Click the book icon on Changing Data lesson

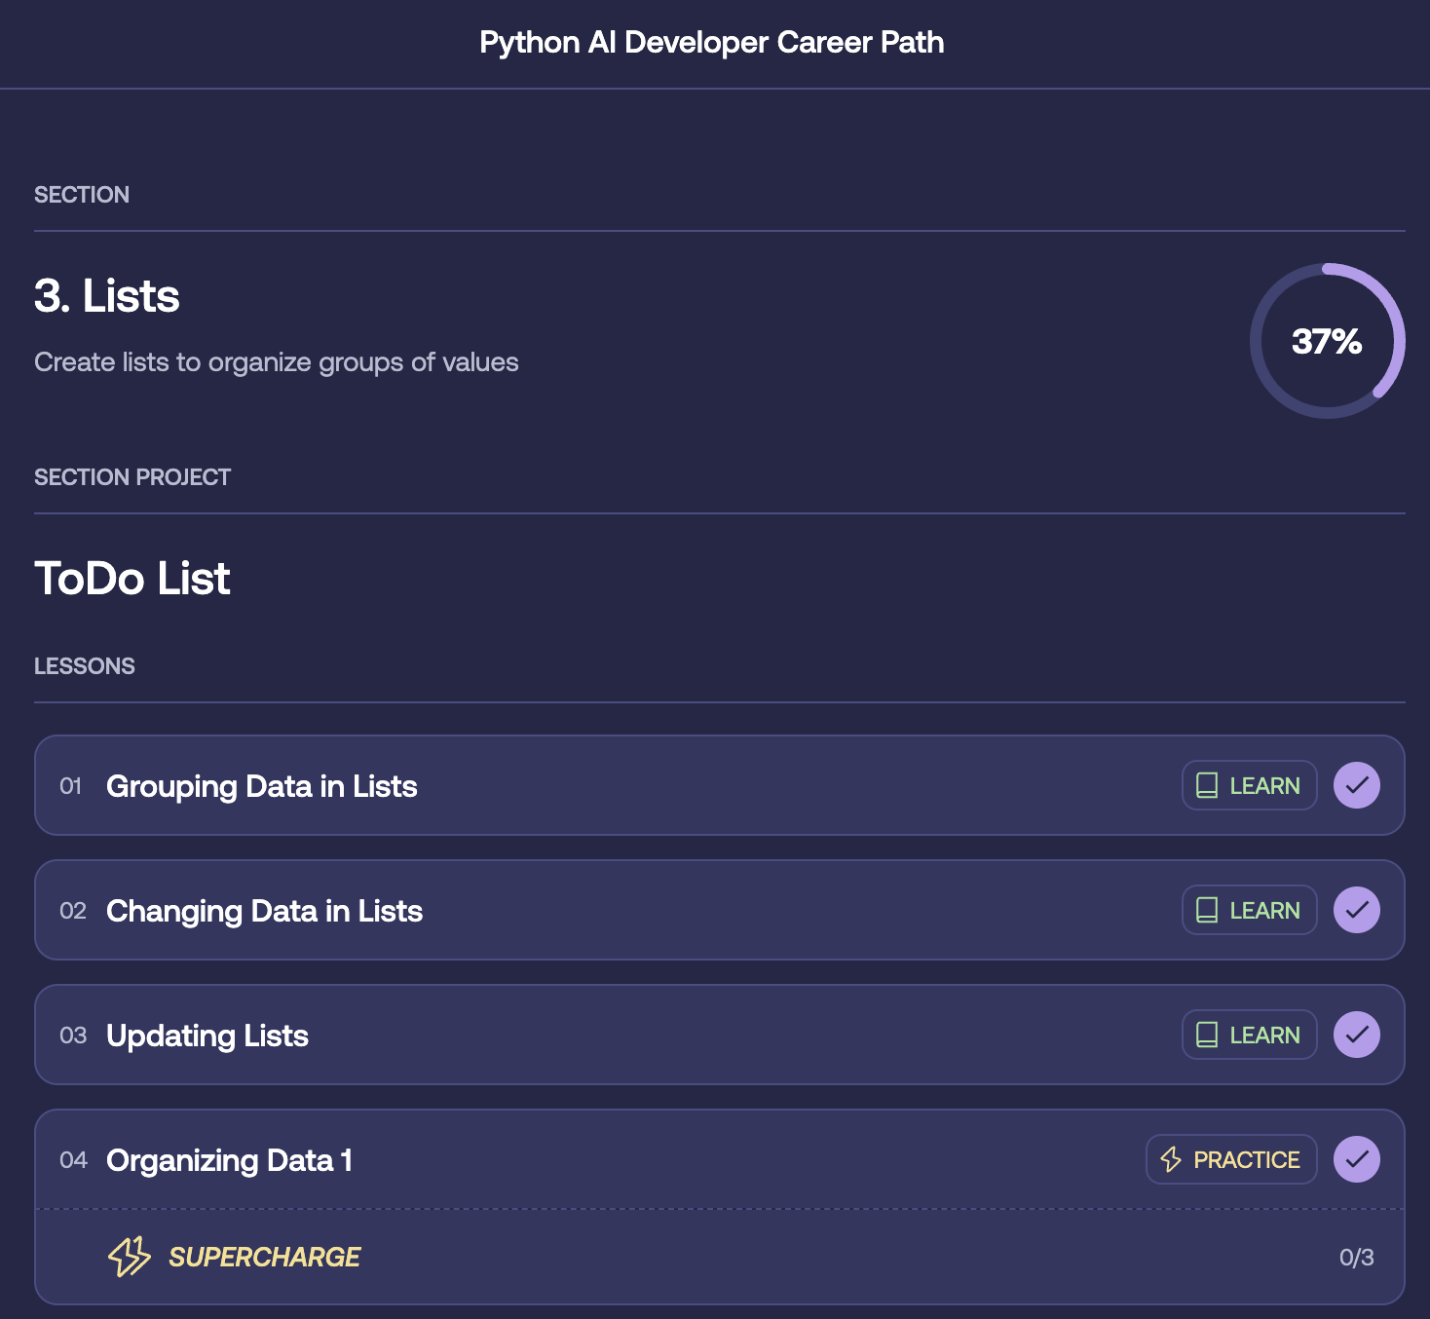pyautogui.click(x=1206, y=911)
